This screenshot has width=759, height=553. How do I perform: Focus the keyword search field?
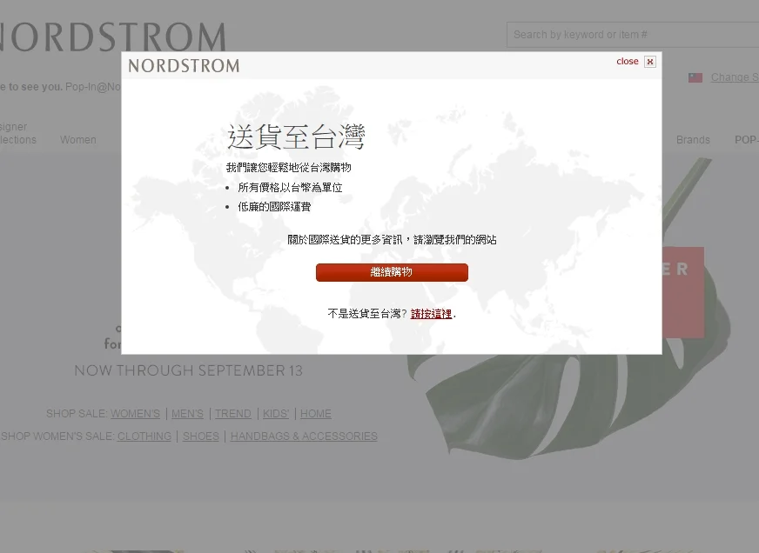[x=633, y=35]
